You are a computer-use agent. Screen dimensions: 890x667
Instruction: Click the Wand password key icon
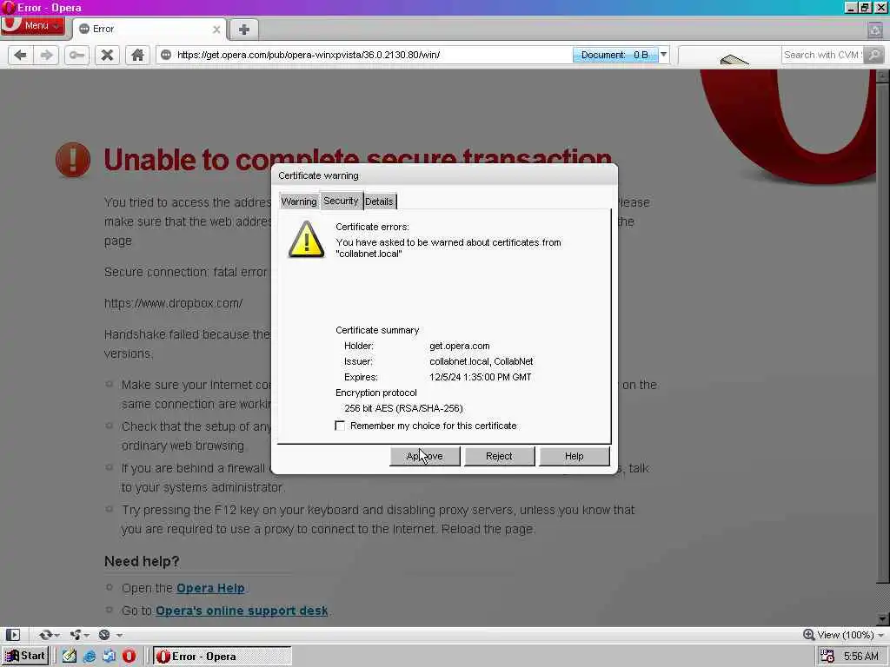tap(76, 55)
